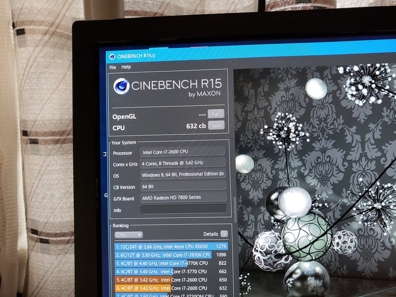Select ranking entry Intel Core i7-4770K

pos(171,263)
